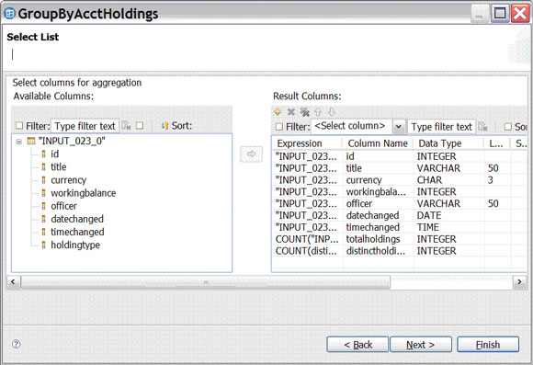Click the COUNT("INP... expression cell
The image size is (533, 365).
coord(307,239)
